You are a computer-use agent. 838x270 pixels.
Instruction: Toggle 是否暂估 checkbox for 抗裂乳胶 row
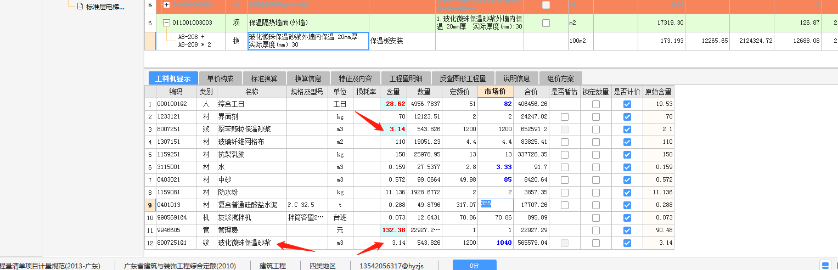coord(565,154)
